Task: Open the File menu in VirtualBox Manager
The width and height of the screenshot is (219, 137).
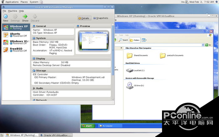Action: point(4,11)
